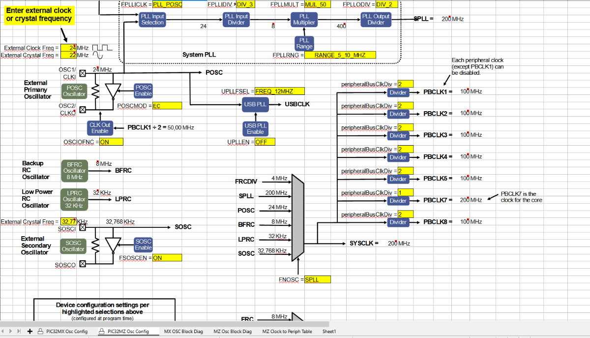Toggle the UPLLEN OFF cell

265,142
